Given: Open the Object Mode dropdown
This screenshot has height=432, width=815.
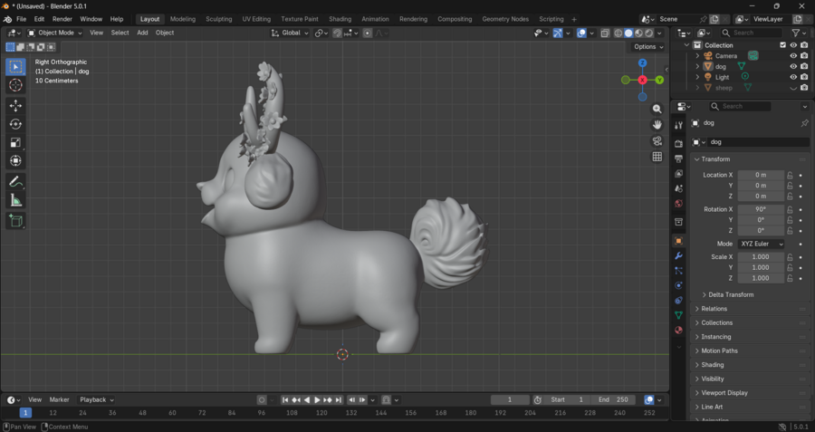Looking at the screenshot, I should (55, 33).
